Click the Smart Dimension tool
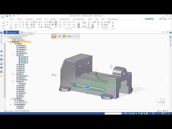This screenshot has height=129, width=172. click(x=84, y=24)
